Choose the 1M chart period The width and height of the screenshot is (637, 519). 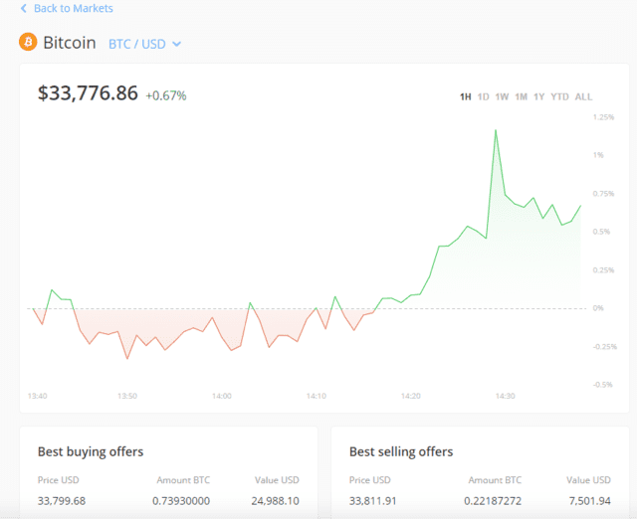click(x=521, y=96)
